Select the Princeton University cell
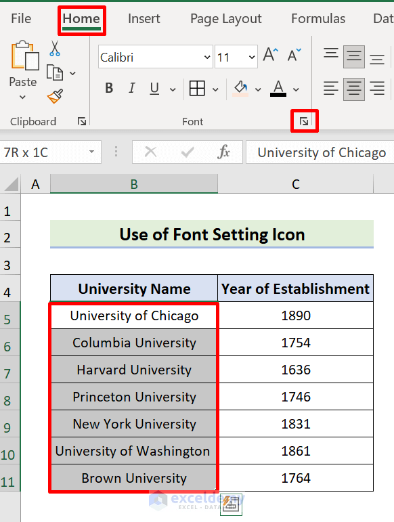394x522 pixels. (x=134, y=397)
